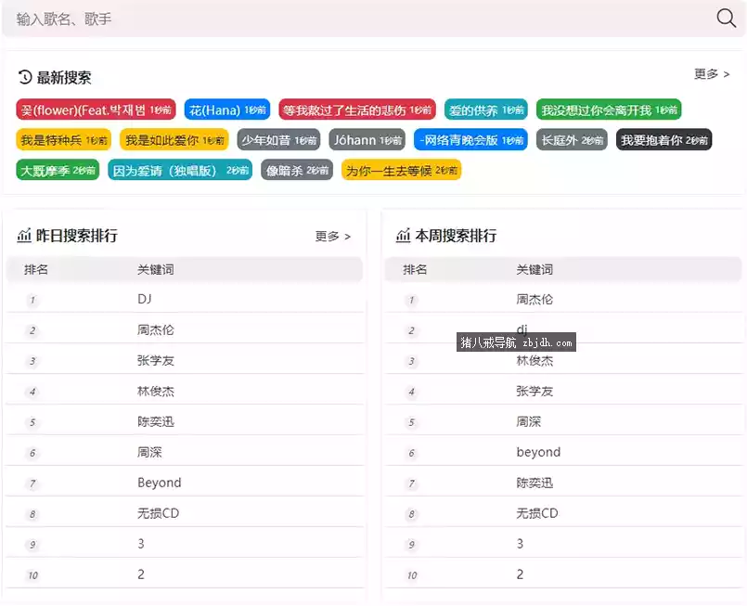Select the 爱的供养 search tag
Screen dimensions: 747x606
(486, 110)
